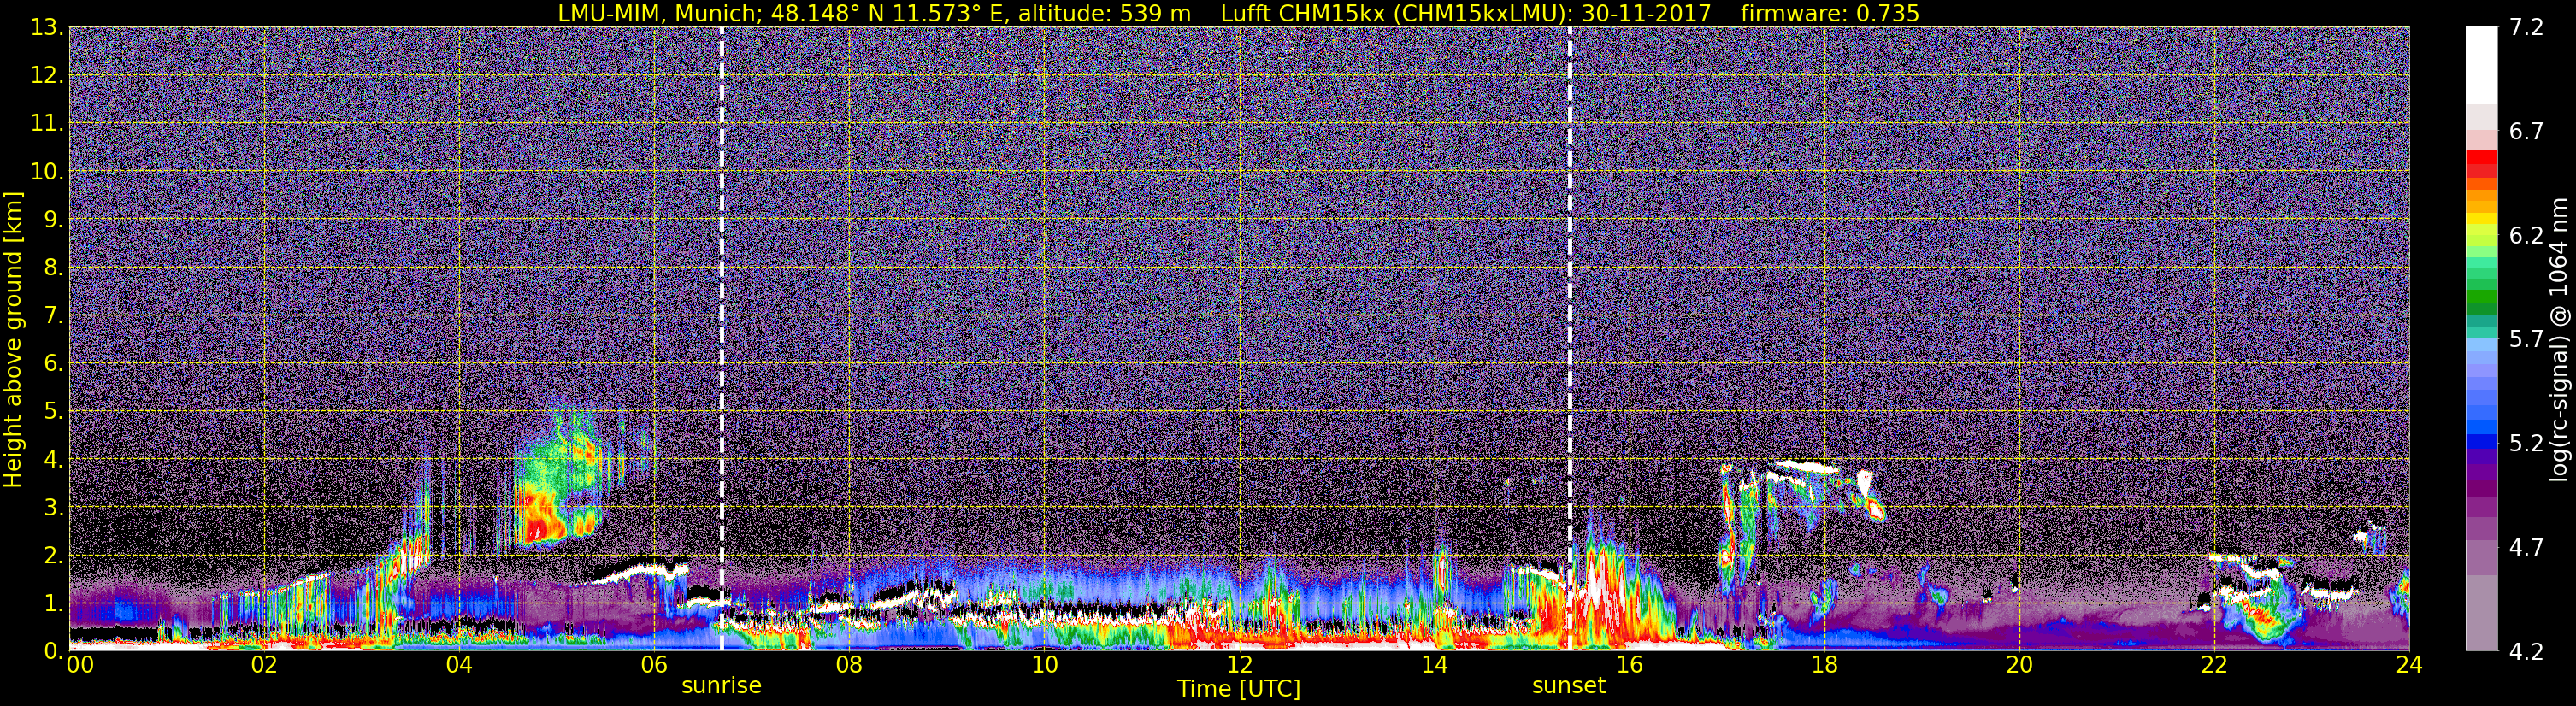This screenshot has height=706, width=2576.
Task: Click the height axis tick label 7.
Action: click(54, 316)
